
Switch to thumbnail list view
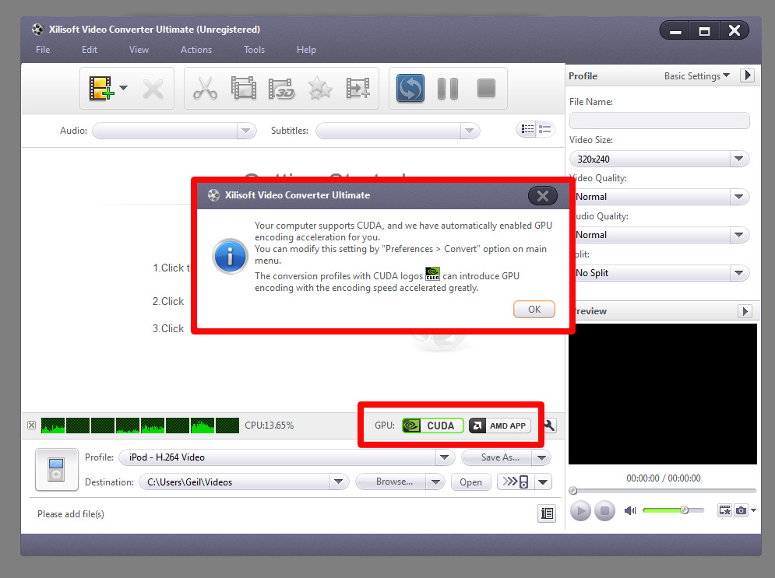(x=527, y=129)
